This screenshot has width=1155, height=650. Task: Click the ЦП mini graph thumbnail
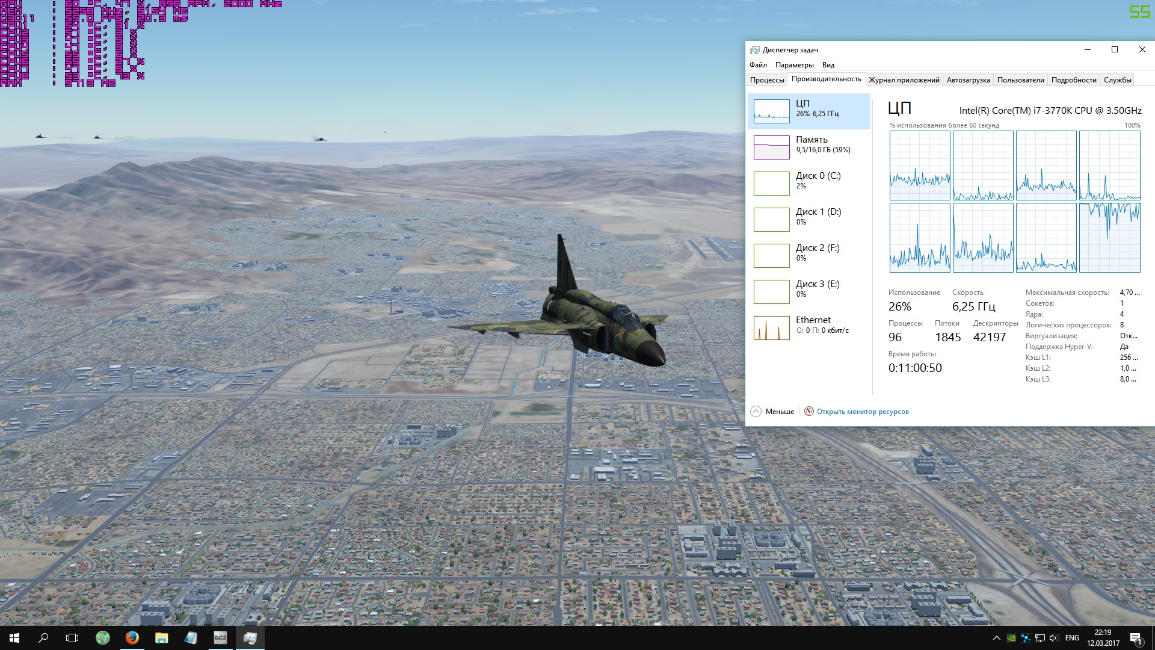click(772, 111)
